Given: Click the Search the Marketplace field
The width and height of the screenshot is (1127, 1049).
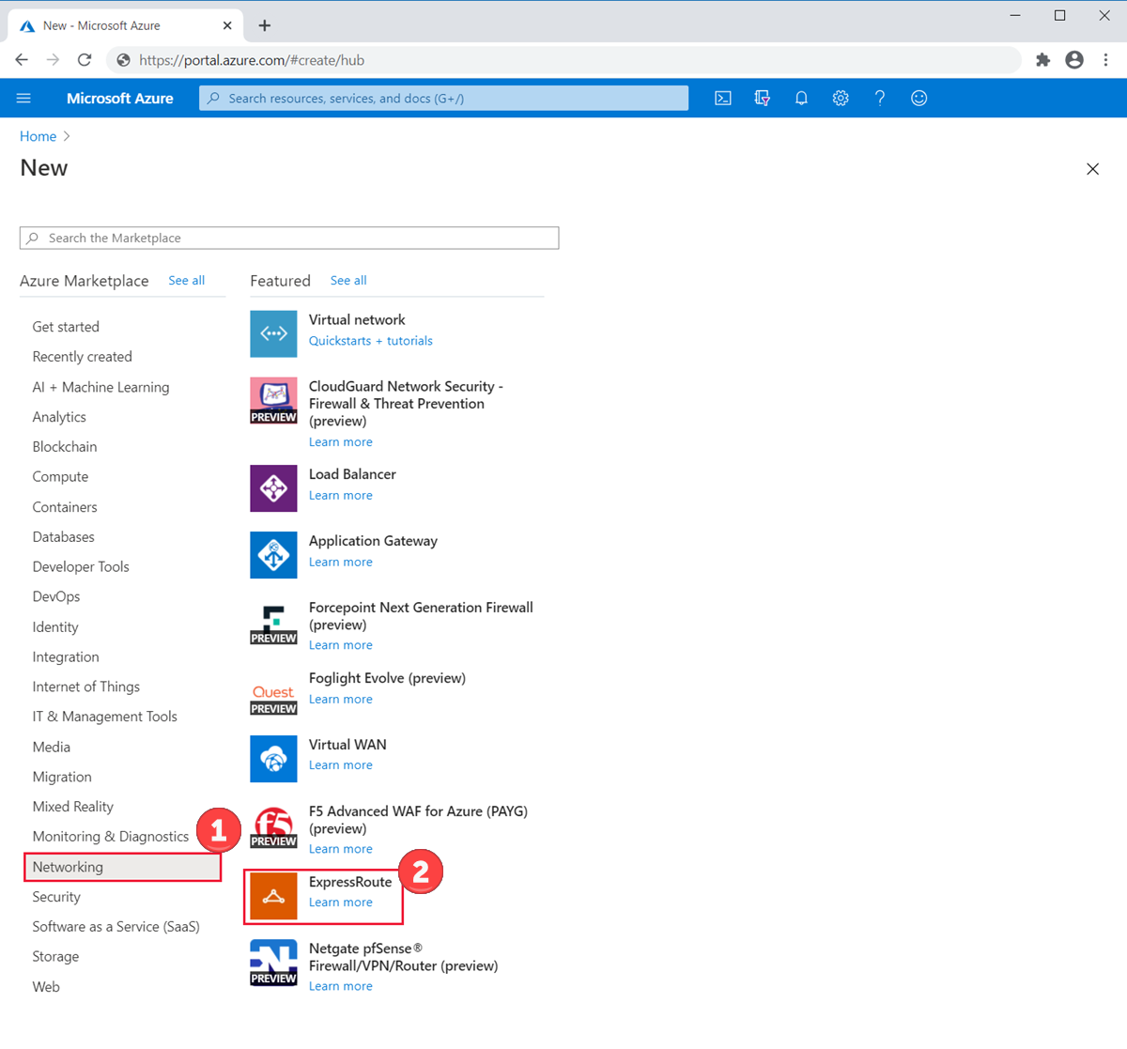Looking at the screenshot, I should (x=288, y=238).
